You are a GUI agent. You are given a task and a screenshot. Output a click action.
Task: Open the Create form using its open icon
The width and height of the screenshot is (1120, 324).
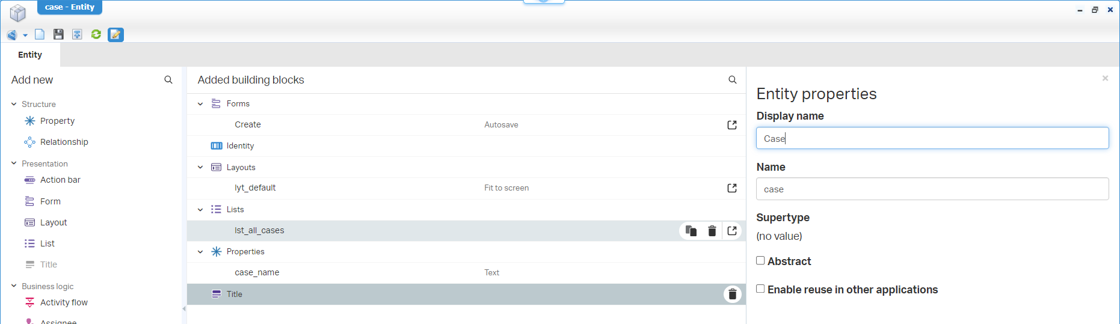(x=731, y=125)
